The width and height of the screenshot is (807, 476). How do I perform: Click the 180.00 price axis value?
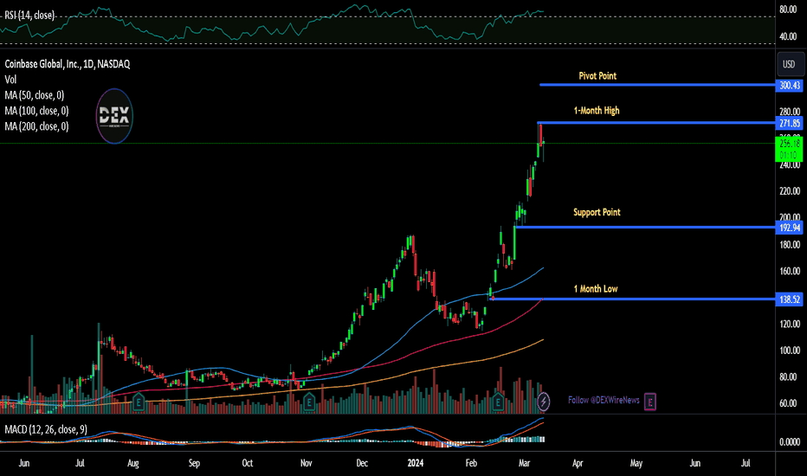790,244
